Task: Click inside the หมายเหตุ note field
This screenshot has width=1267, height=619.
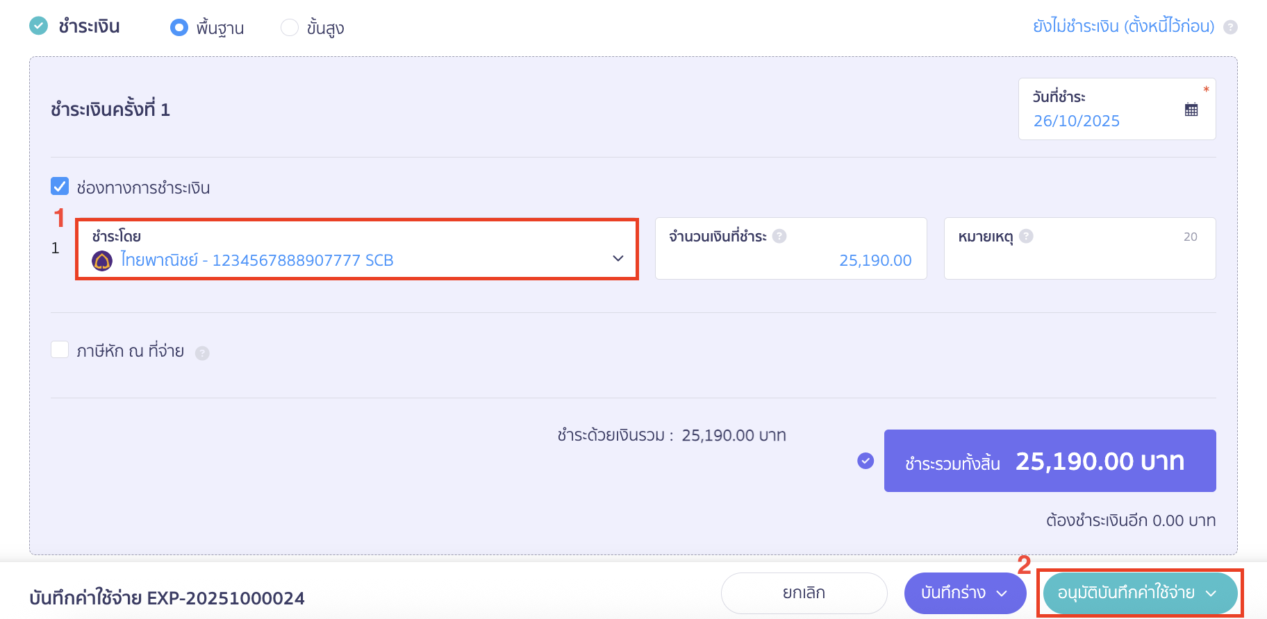Action: 1079,260
